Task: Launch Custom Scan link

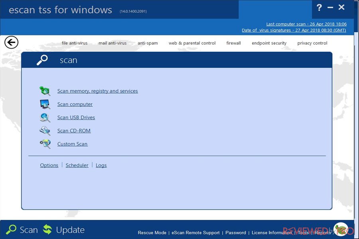Action: [x=72, y=144]
